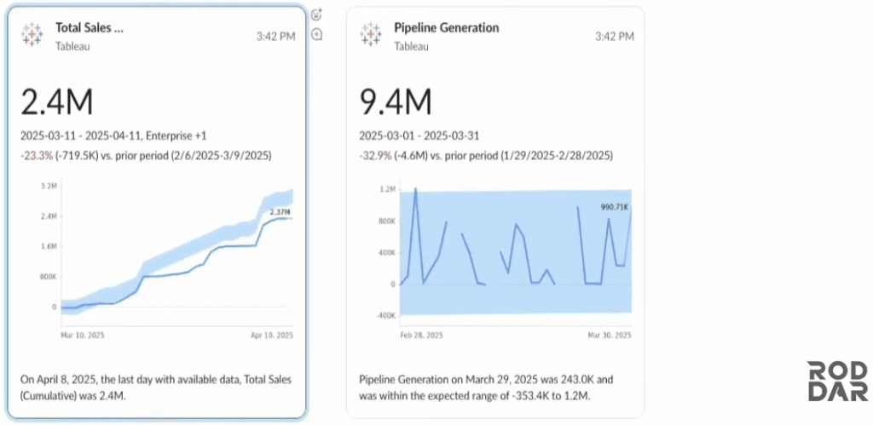Click the Total Sales April 8 summary text
The height and width of the screenshot is (425, 873).
coord(156,386)
